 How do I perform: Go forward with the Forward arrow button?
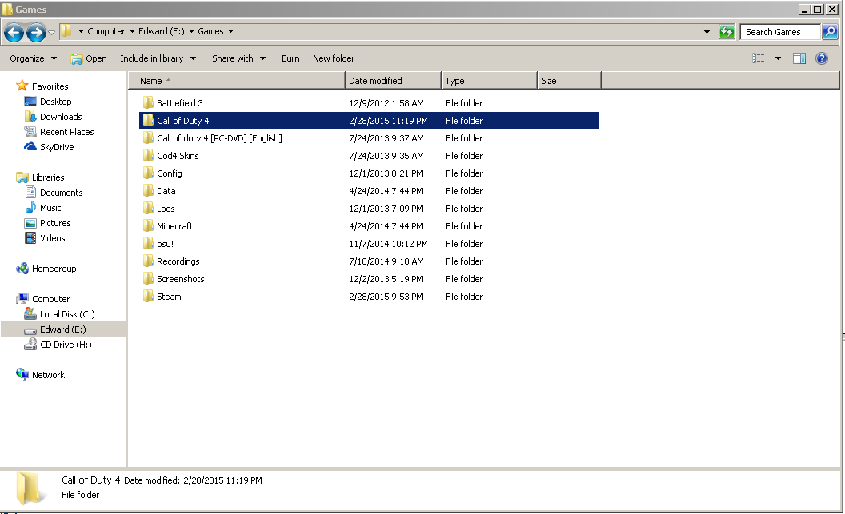pos(36,32)
